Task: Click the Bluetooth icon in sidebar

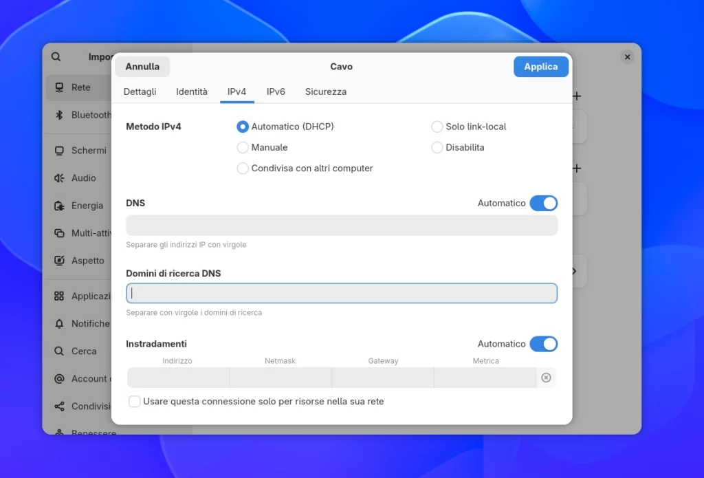Action: tap(59, 115)
